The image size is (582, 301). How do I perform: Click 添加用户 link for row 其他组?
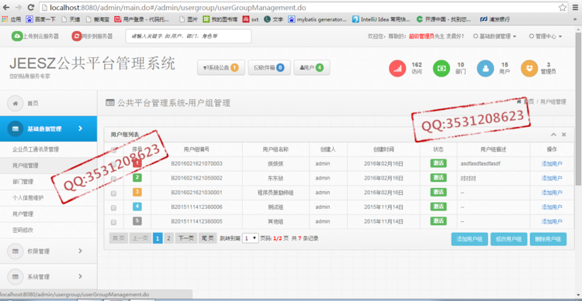coord(552,221)
